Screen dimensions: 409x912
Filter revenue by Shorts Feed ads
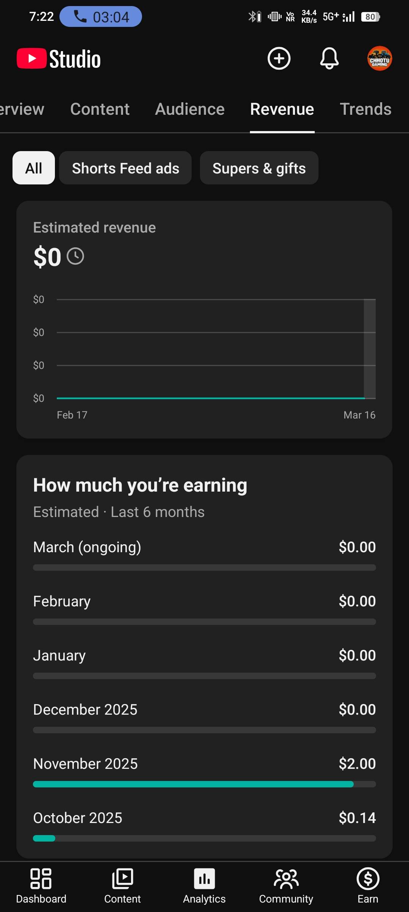pos(125,168)
